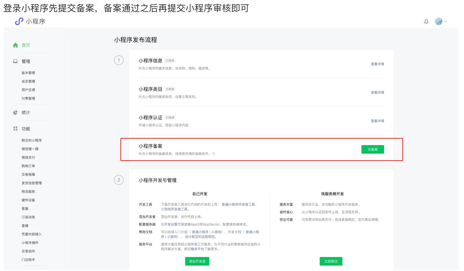This screenshot has height=271, width=464.
Task: Open 入门介绍 小游戏 link
Action: pos(216,232)
